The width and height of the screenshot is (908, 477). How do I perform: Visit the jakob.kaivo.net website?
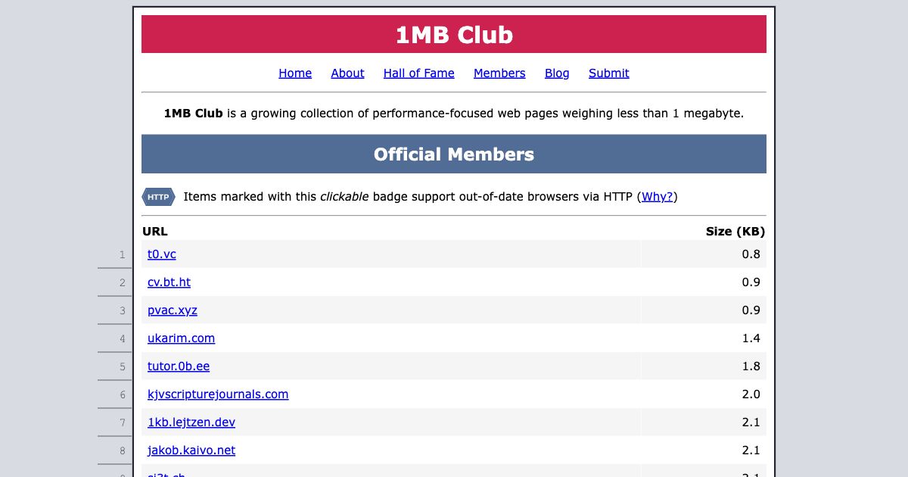tap(191, 450)
